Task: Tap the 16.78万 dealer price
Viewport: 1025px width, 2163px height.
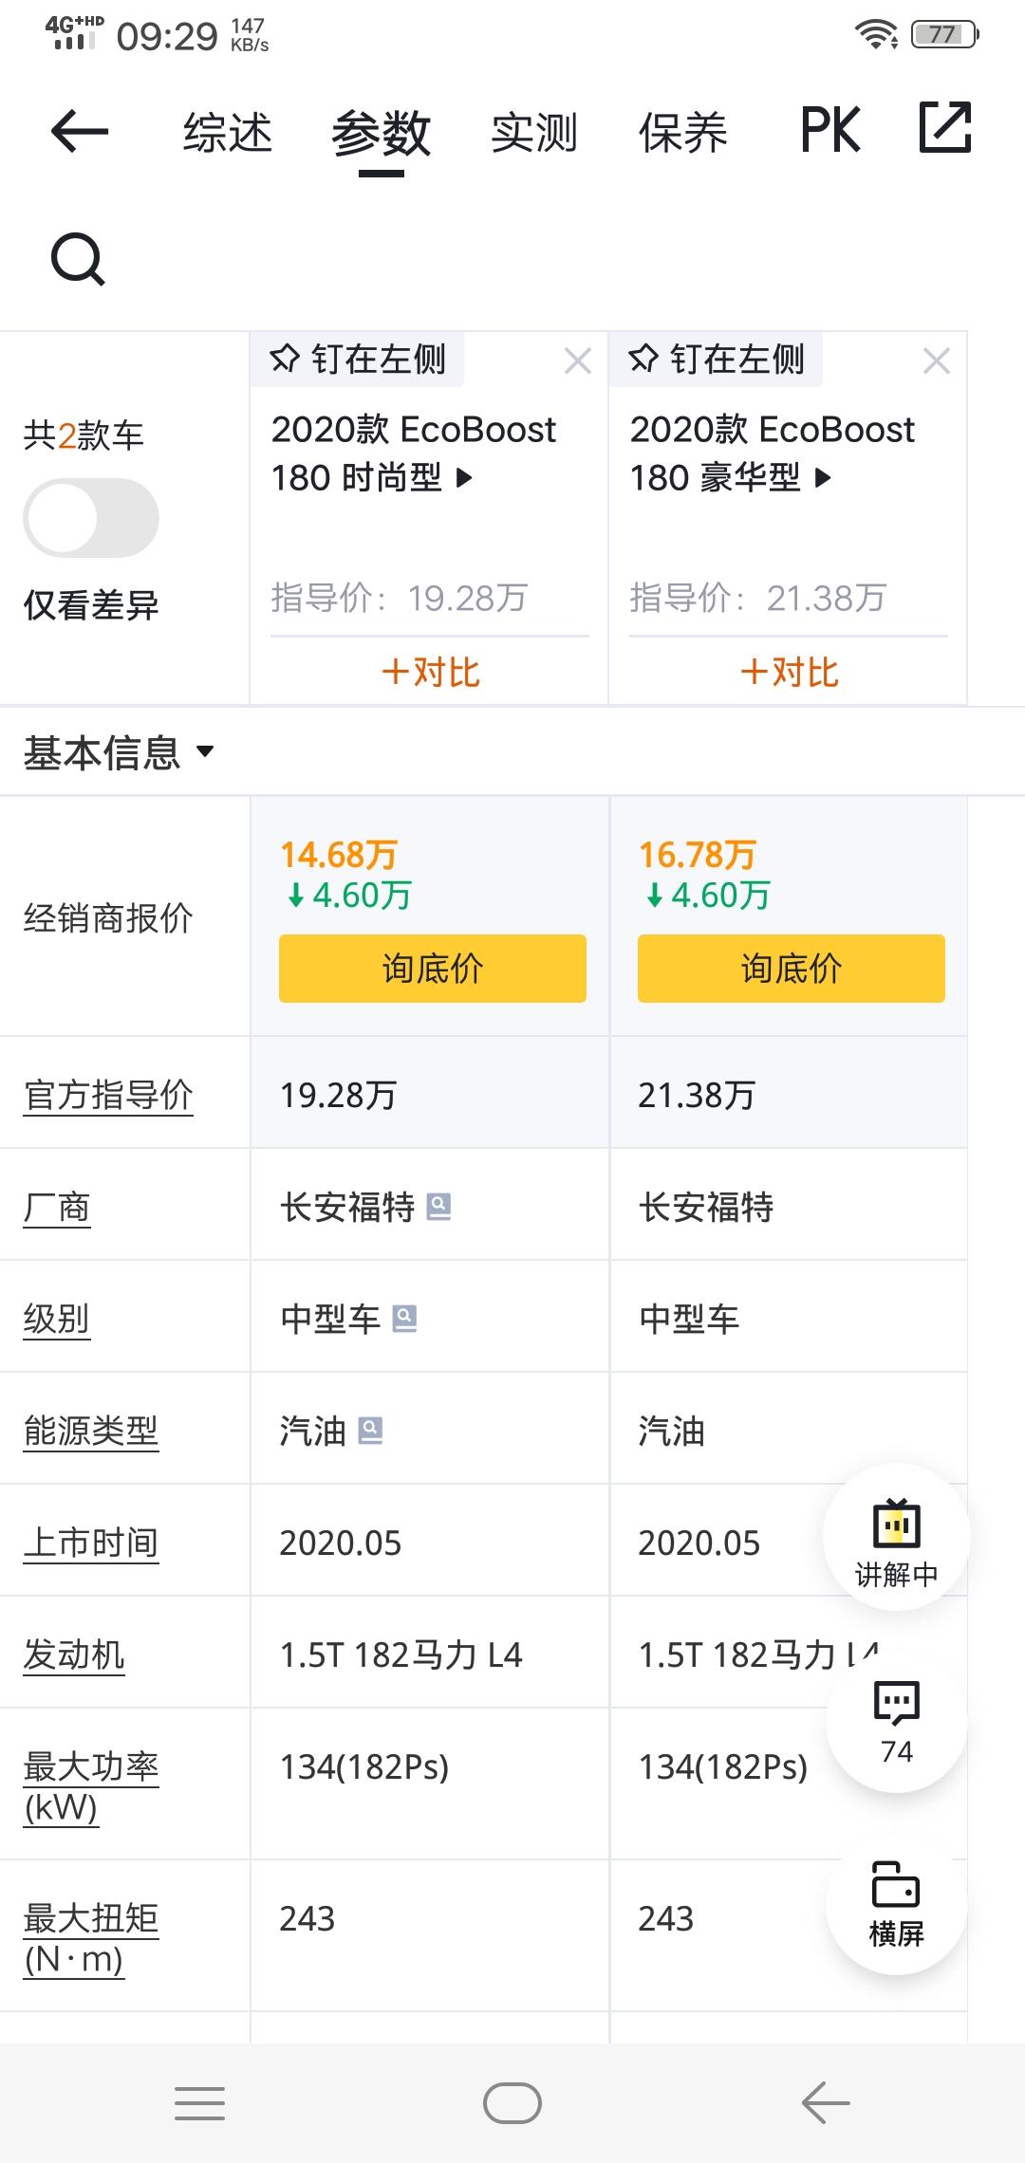Action: click(x=698, y=855)
